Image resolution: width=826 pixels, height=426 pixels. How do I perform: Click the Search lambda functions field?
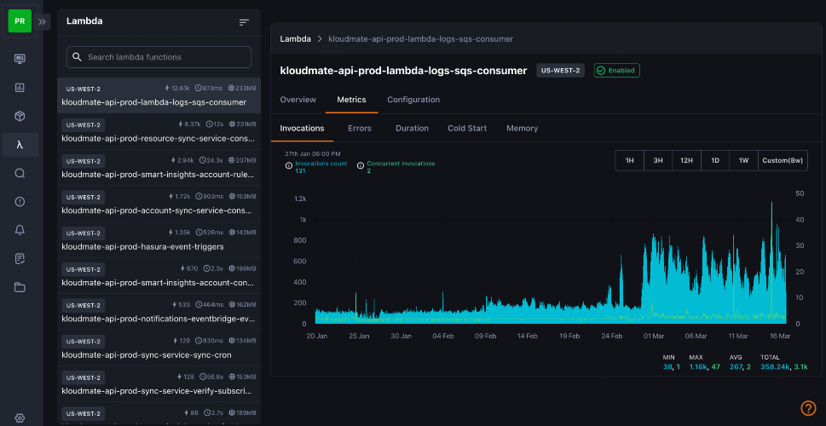(159, 57)
